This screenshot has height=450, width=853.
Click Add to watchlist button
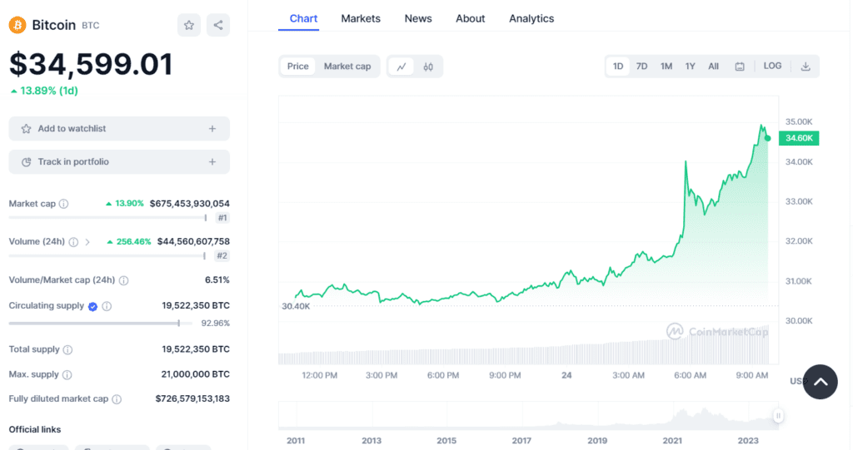tap(119, 129)
